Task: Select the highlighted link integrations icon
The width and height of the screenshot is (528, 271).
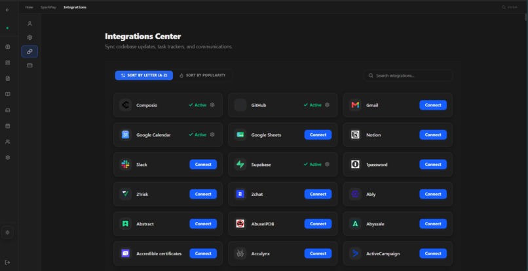Action: [29, 52]
